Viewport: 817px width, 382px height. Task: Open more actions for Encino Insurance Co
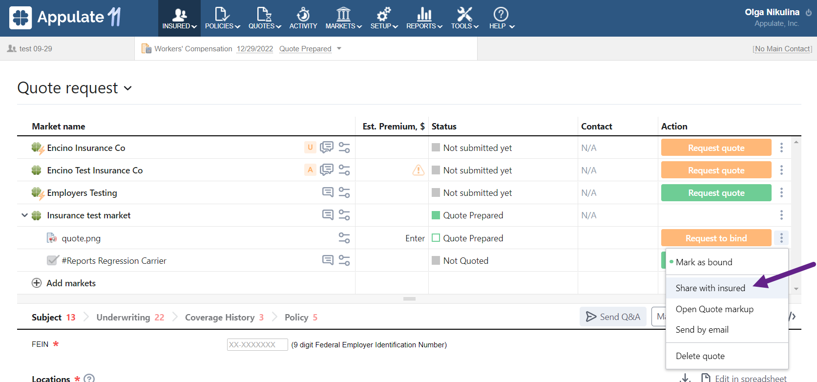pyautogui.click(x=781, y=148)
